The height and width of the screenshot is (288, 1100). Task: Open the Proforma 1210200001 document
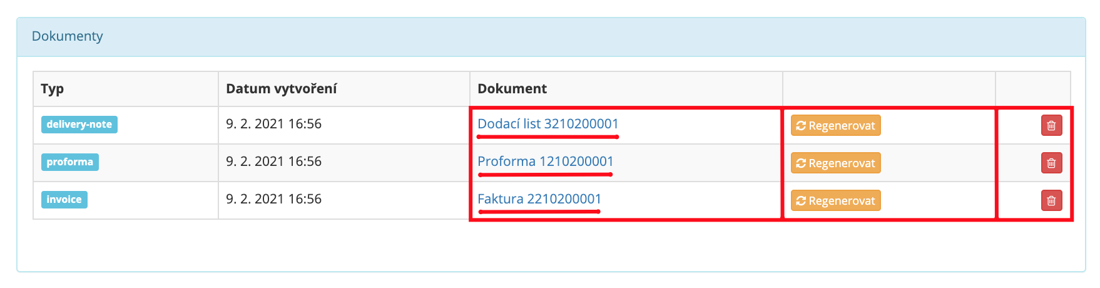545,162
